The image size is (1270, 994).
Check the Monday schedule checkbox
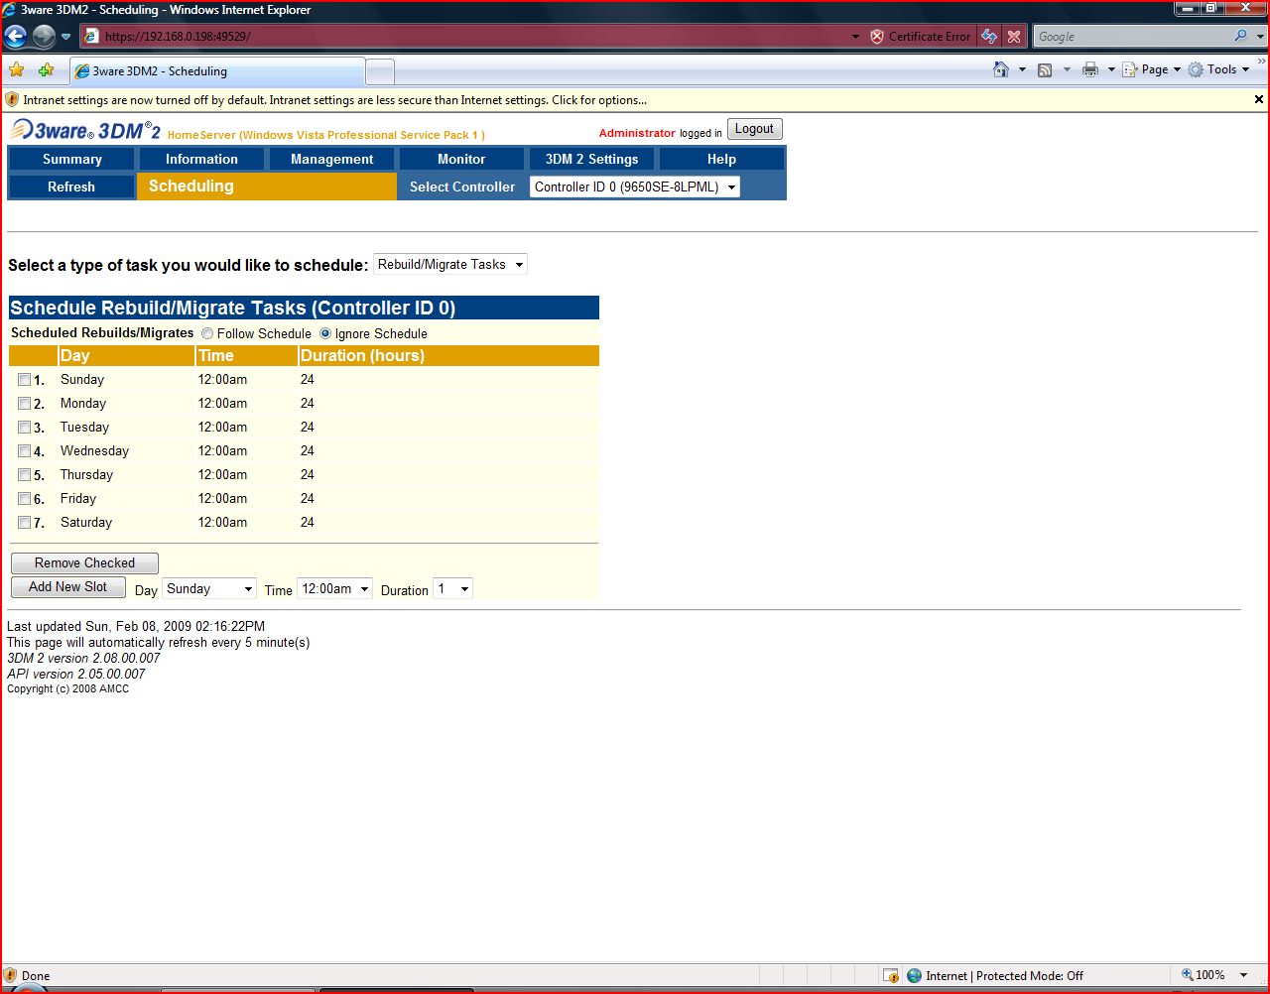pos(24,403)
